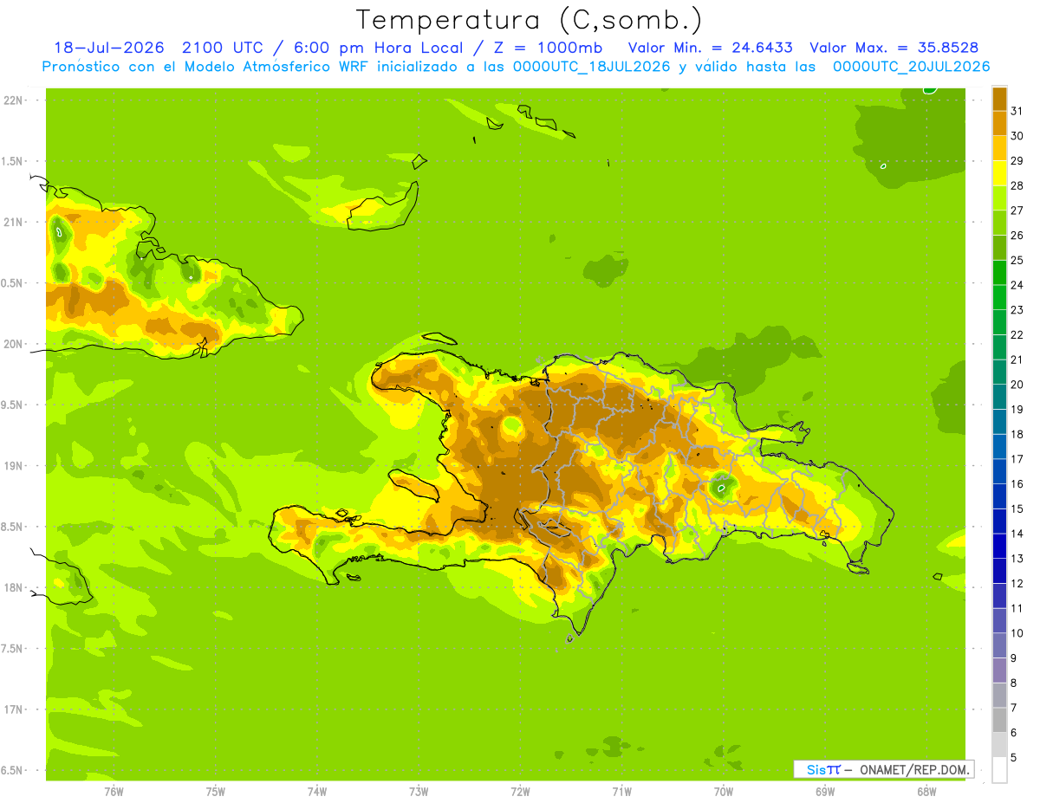Pick purple swatch between 8 and 9
1040x803 pixels.
point(999,670)
